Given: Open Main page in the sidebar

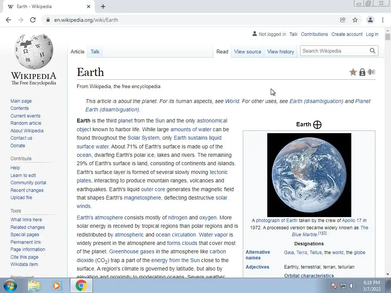Looking at the screenshot, I should [21, 101].
